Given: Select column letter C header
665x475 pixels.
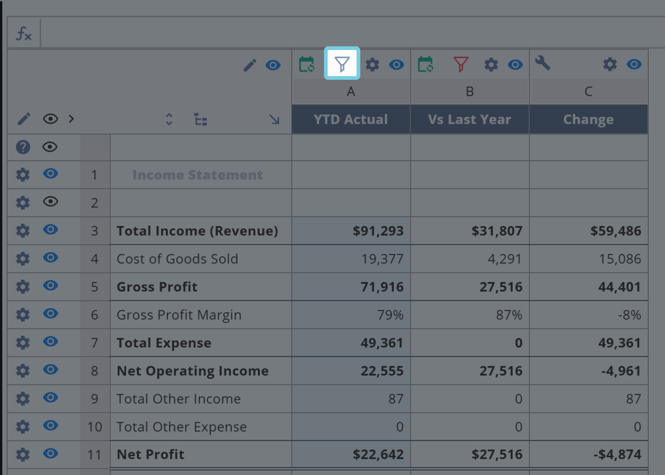Looking at the screenshot, I should click(x=589, y=92).
